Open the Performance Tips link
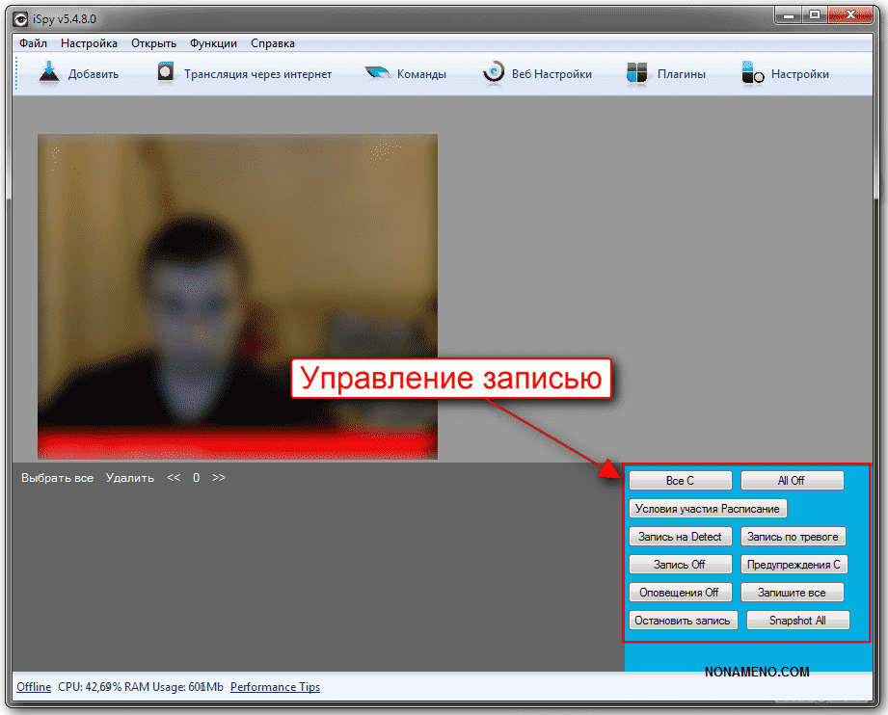Screen dimensions: 888x715 point(275,687)
